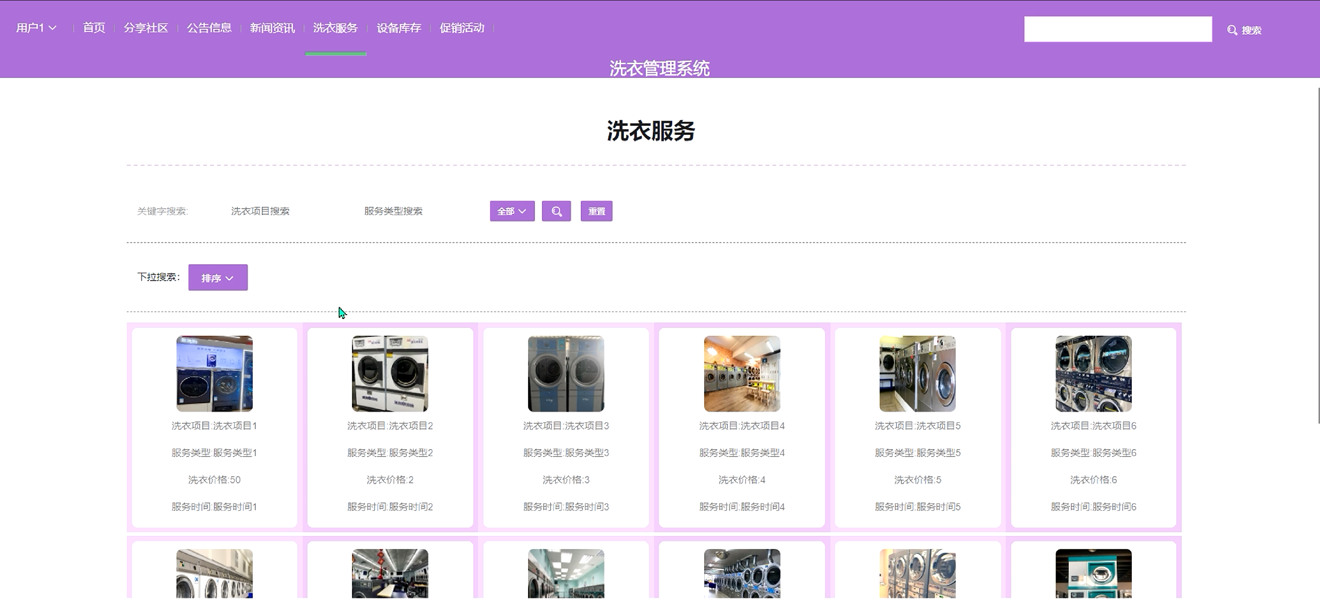Viewport: 1320px width, 607px height.
Task: Go to the 首页 nav item
Action: 94,28
